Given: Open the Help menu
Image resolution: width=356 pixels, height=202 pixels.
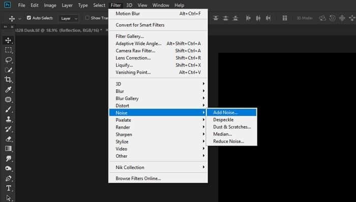Looking at the screenshot, I should click(180, 5).
